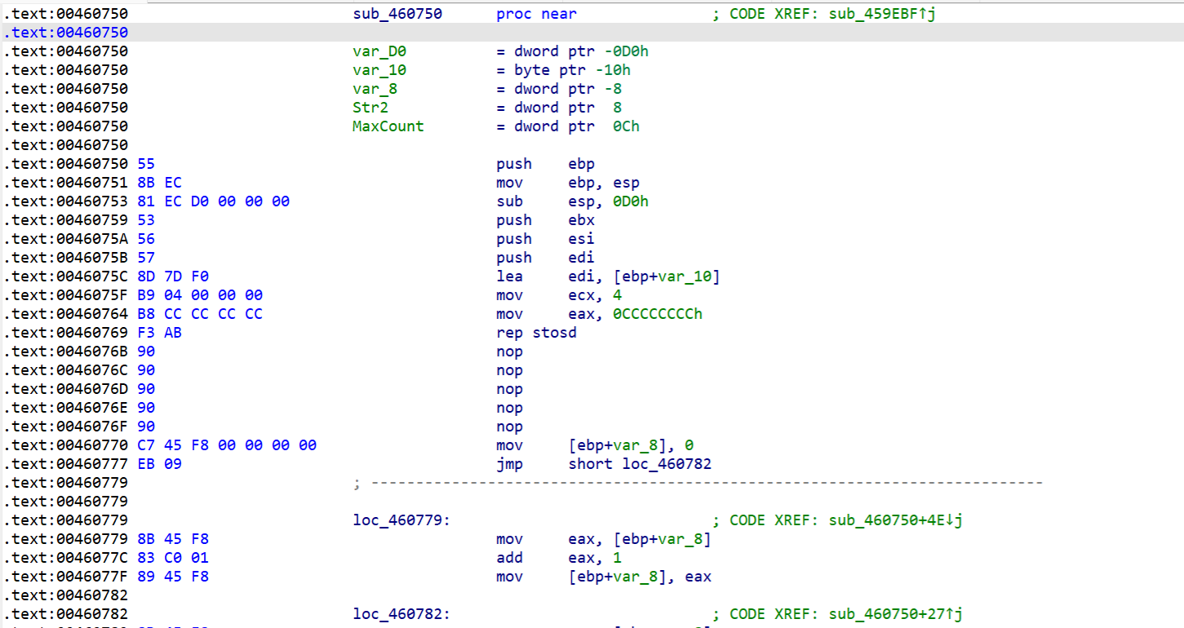
Task: Click opcode bytes B8 CC CC CC CC
Action: point(200,314)
